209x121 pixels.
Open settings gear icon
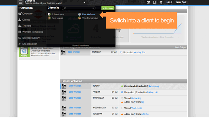pyautogui.click(x=161, y=2)
